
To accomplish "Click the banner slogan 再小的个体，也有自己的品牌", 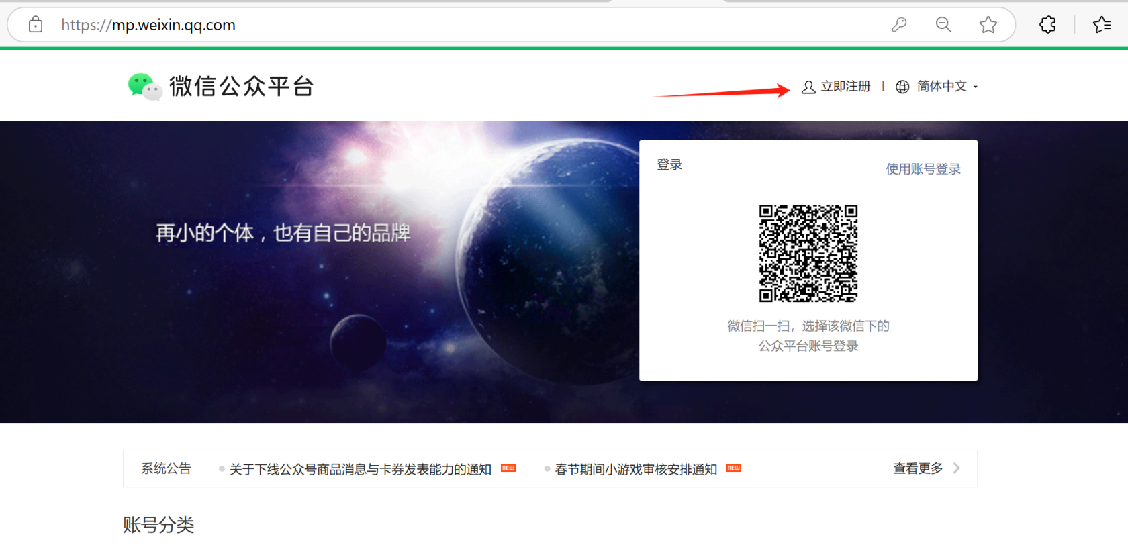I will (x=283, y=233).
